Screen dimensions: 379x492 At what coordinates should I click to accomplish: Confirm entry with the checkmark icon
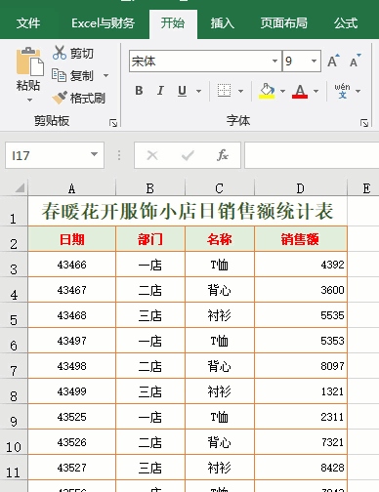(x=188, y=155)
